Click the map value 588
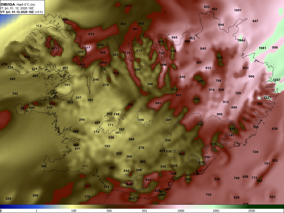284x213 pixels. 65,20
